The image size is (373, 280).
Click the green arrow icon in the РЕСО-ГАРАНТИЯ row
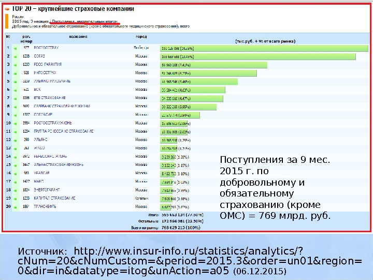16,65
